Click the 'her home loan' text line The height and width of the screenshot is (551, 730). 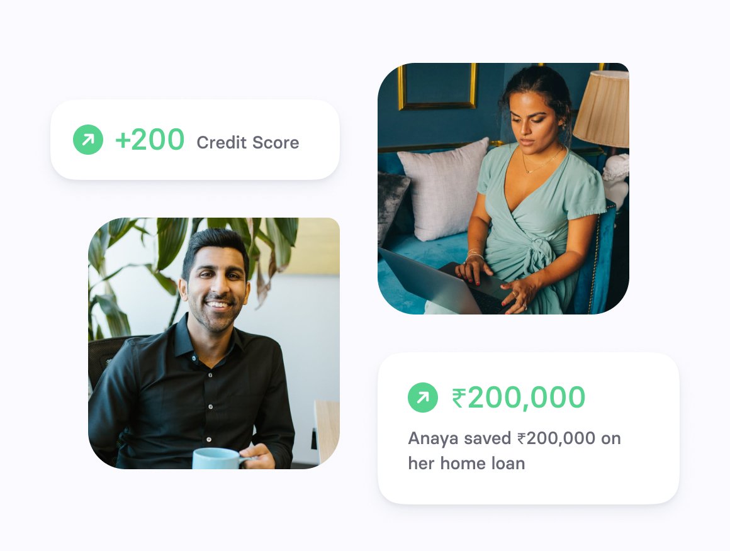pyautogui.click(x=466, y=464)
